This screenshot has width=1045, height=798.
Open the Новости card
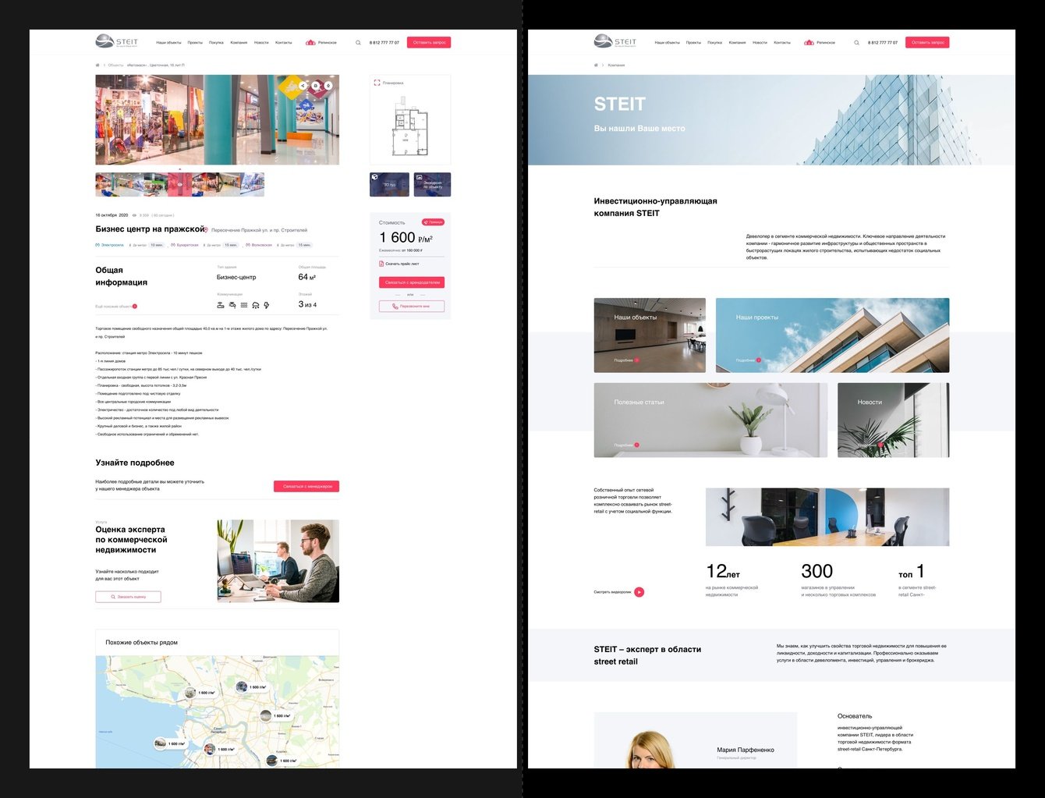click(894, 420)
